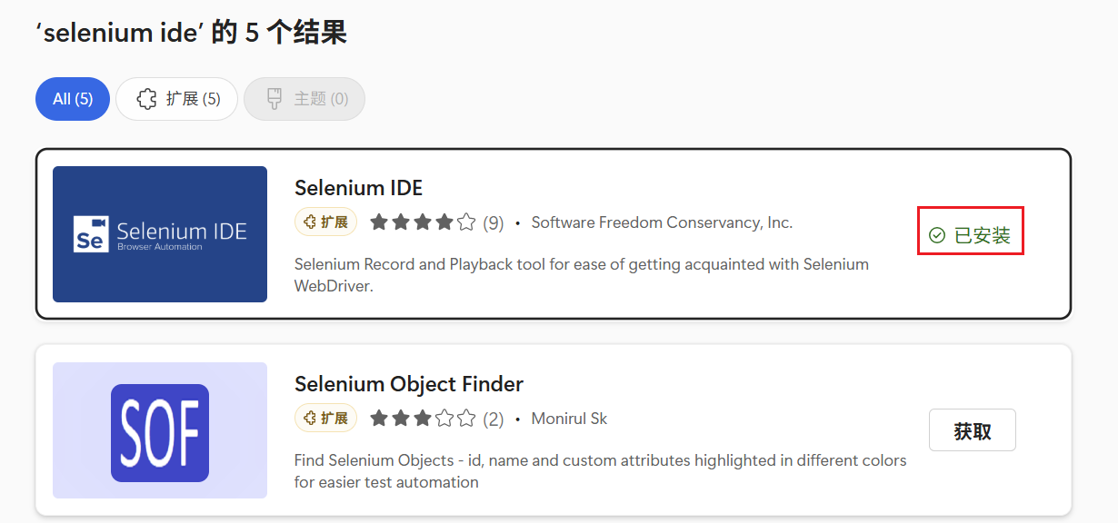Open the Selenium IDE title link

point(358,188)
